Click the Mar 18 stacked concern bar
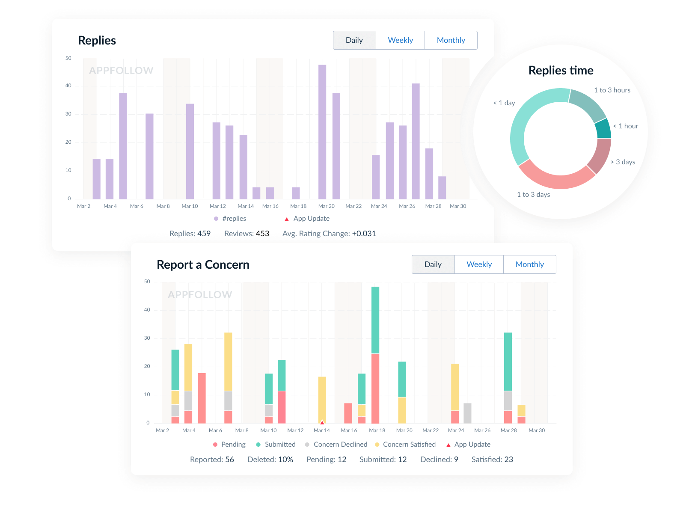 pyautogui.click(x=375, y=355)
